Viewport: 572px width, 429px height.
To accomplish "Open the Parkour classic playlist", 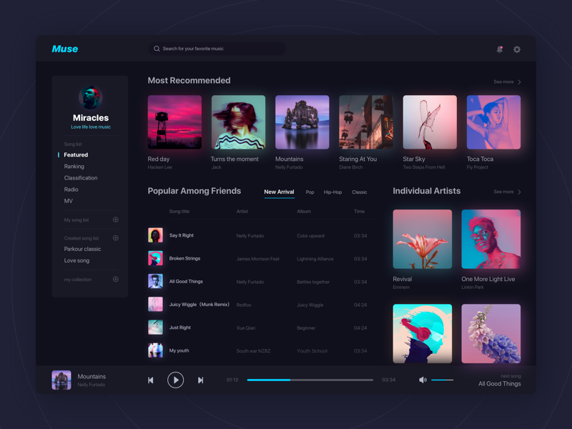I will [x=82, y=249].
